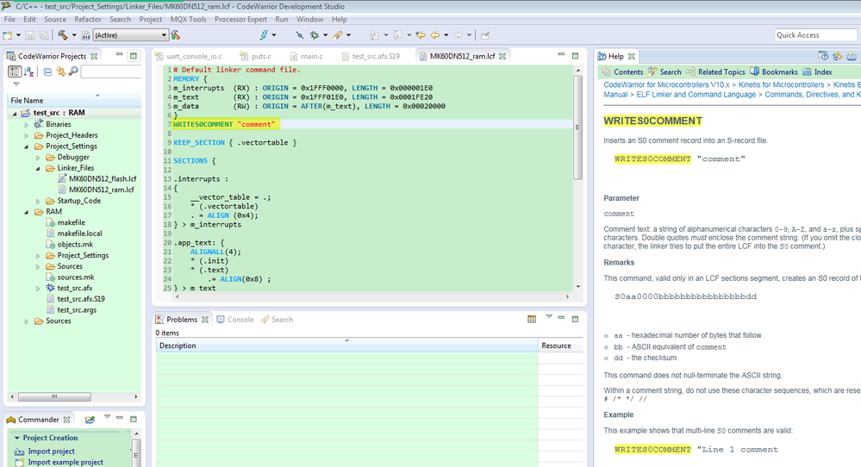Click Import example project link

pyautogui.click(x=66, y=462)
